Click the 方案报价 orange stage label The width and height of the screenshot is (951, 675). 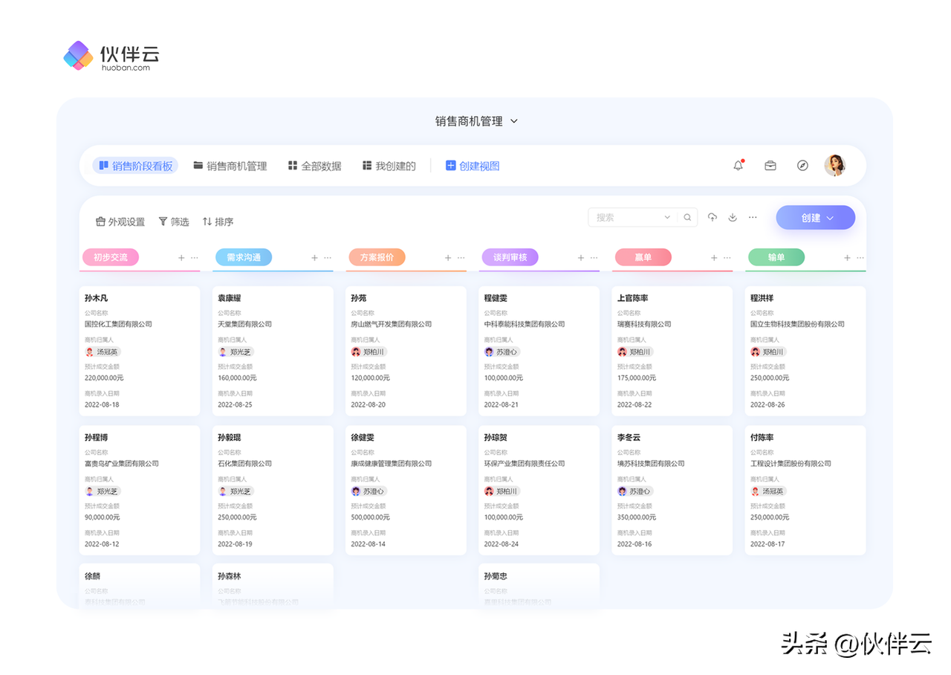(x=377, y=257)
